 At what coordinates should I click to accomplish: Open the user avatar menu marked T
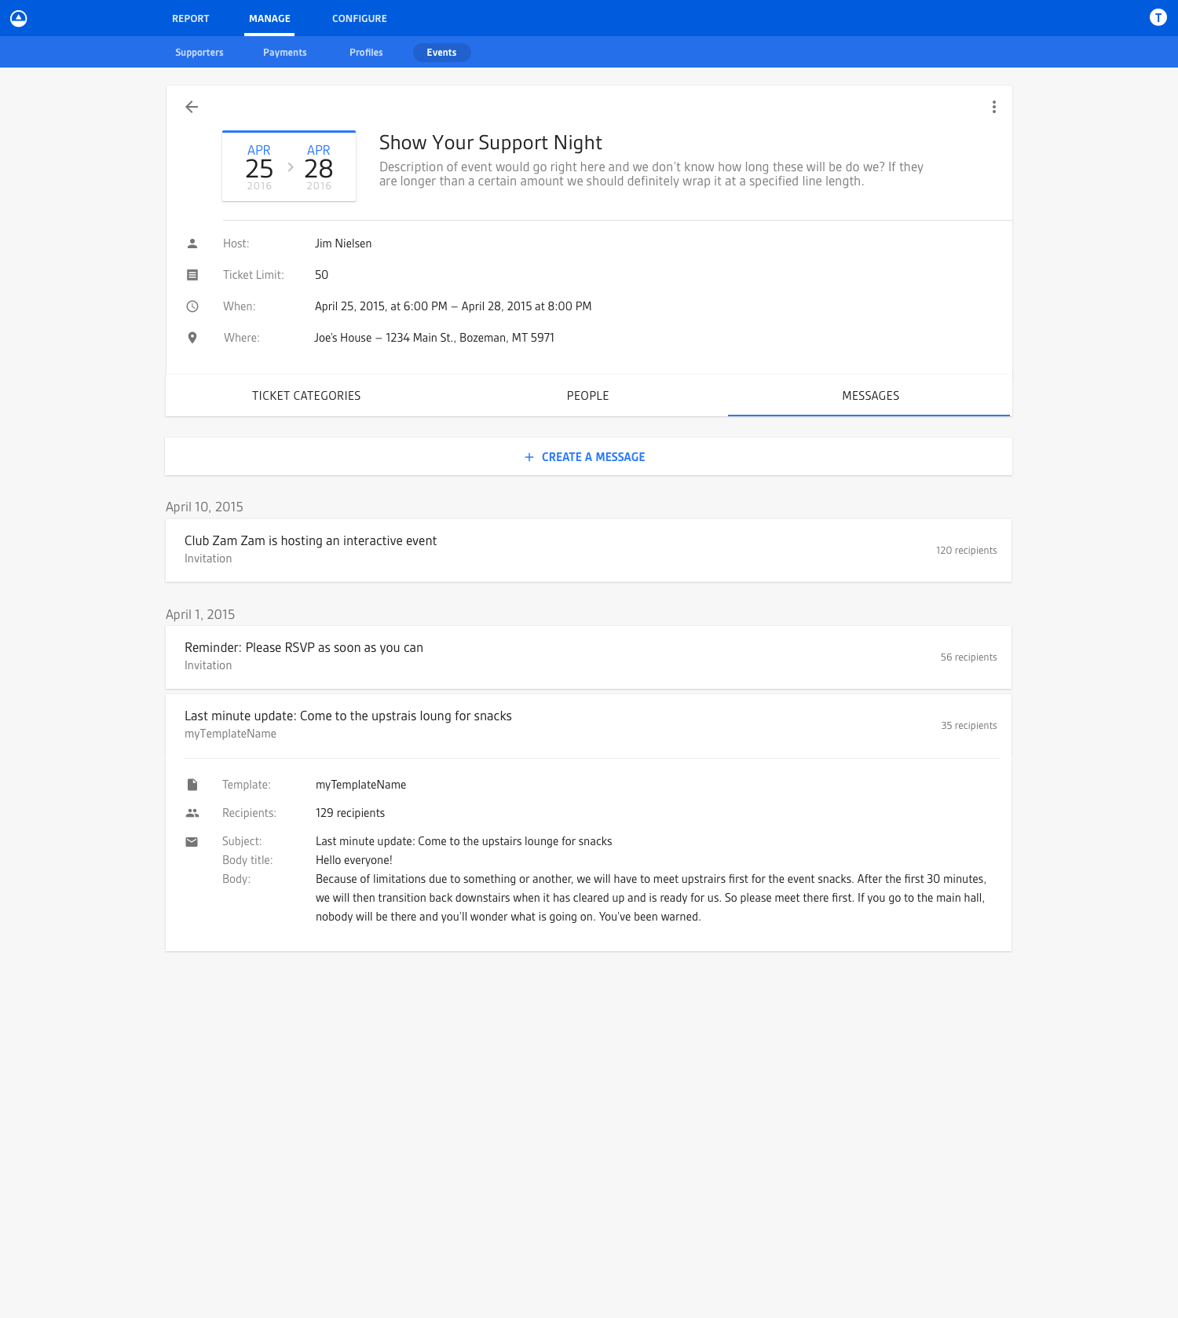1158,17
